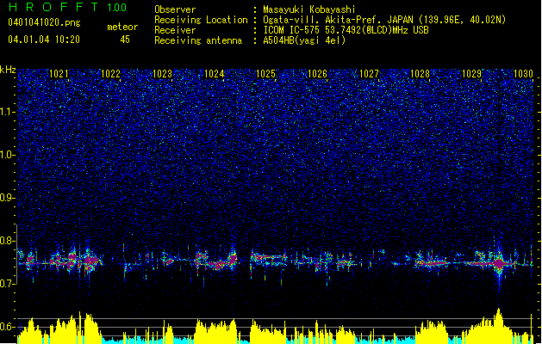Viewport: 542px width, 344px height.
Task: Click the 1023 time marker
Action: (x=162, y=74)
